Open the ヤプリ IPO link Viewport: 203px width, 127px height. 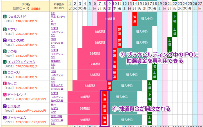pyautogui.click(x=12, y=30)
